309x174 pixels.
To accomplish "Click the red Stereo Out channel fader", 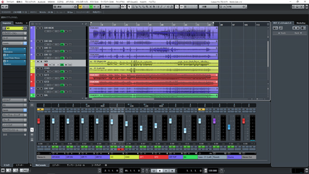I will [243, 121].
